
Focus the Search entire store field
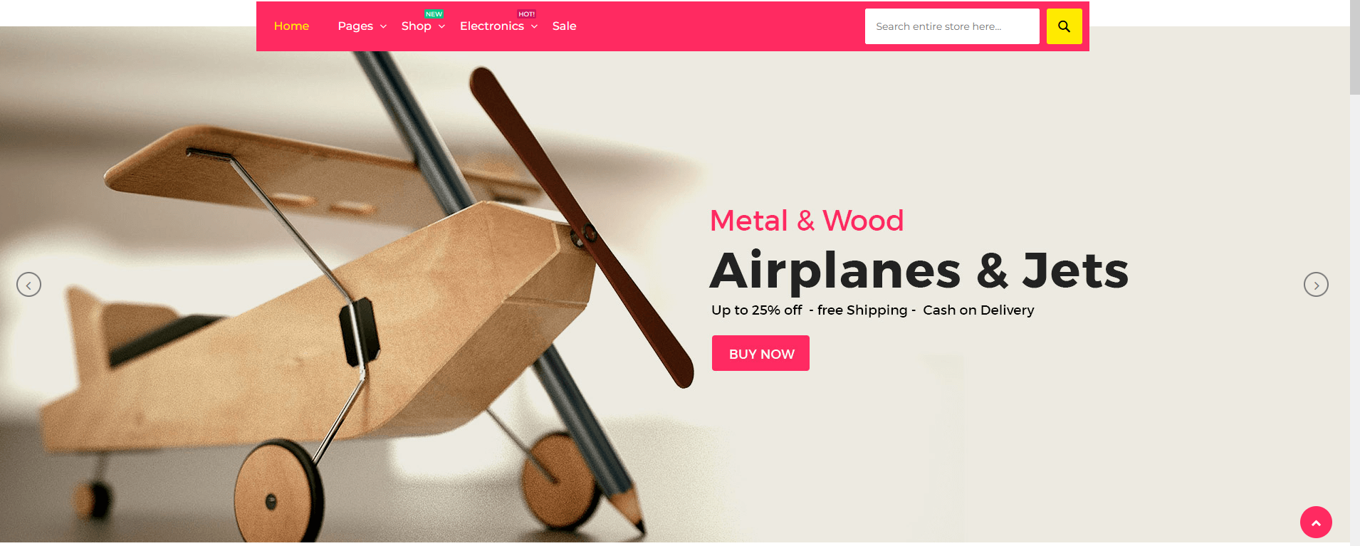tap(952, 26)
